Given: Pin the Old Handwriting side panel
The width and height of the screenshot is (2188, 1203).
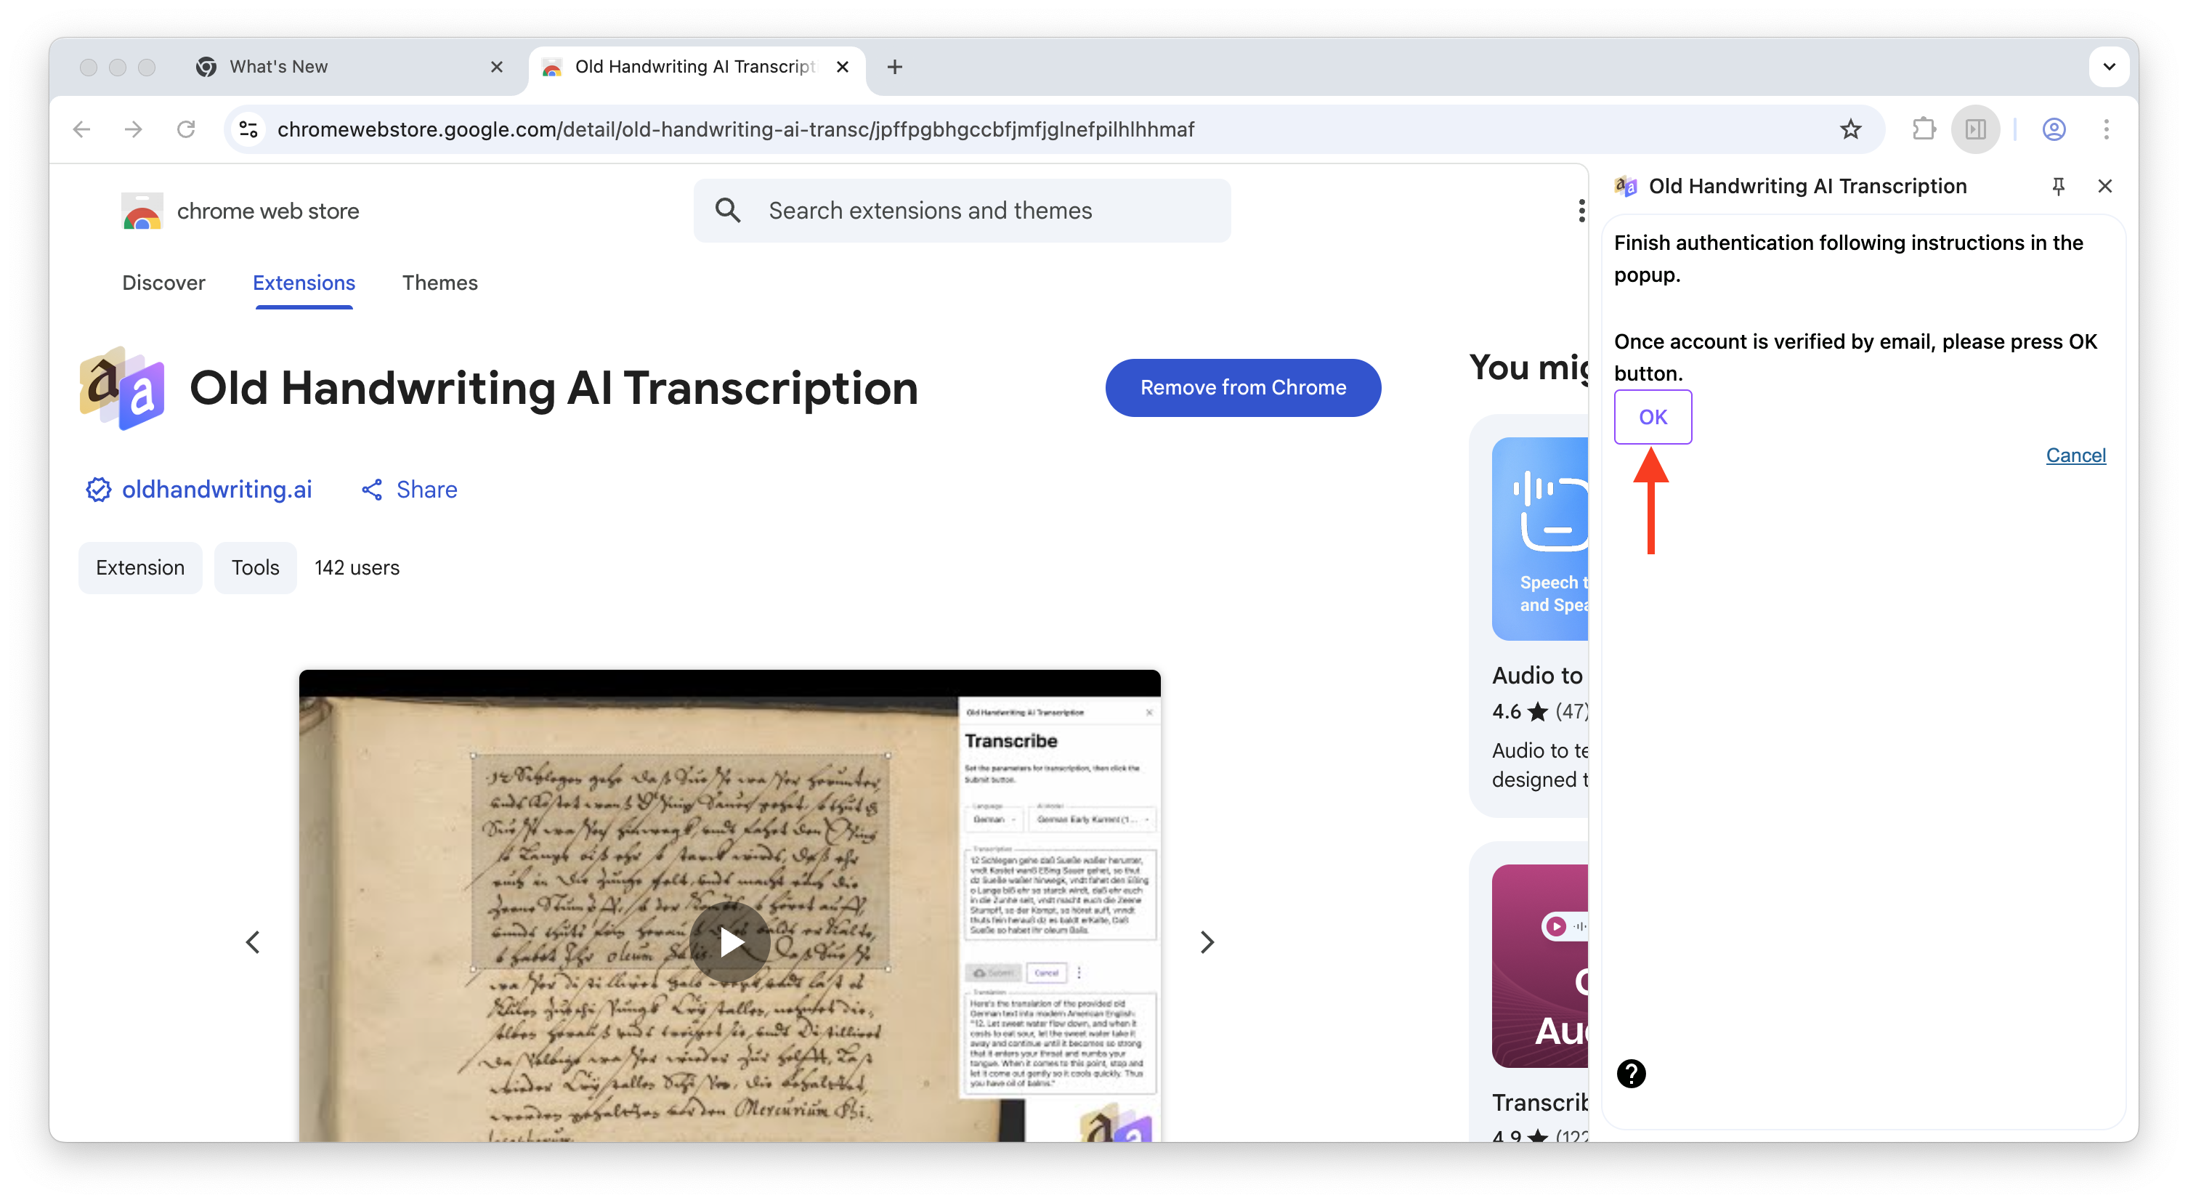Looking at the screenshot, I should point(2057,186).
